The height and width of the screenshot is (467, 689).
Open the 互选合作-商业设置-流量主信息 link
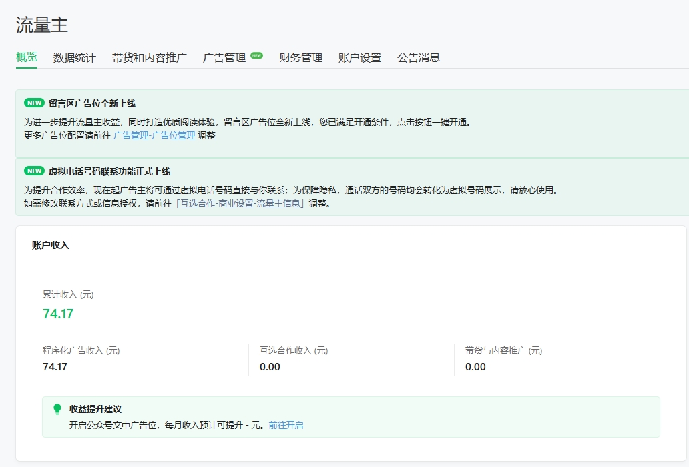point(240,203)
